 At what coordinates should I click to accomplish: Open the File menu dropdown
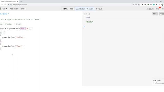point(5,9)
